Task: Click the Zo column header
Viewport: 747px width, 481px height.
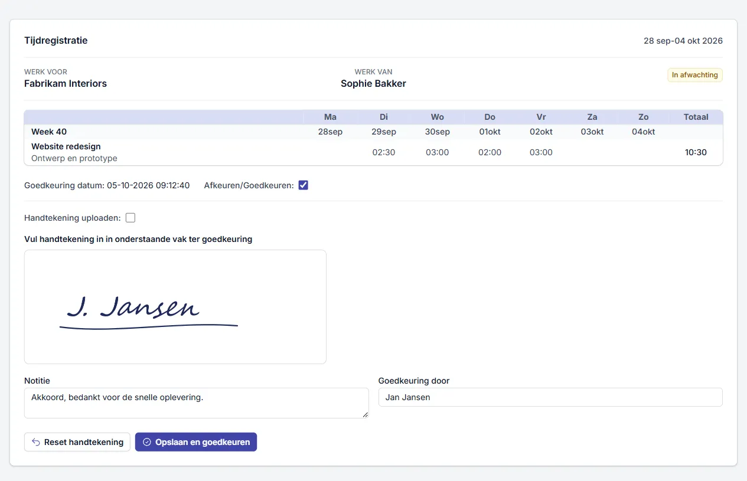Action: point(644,117)
